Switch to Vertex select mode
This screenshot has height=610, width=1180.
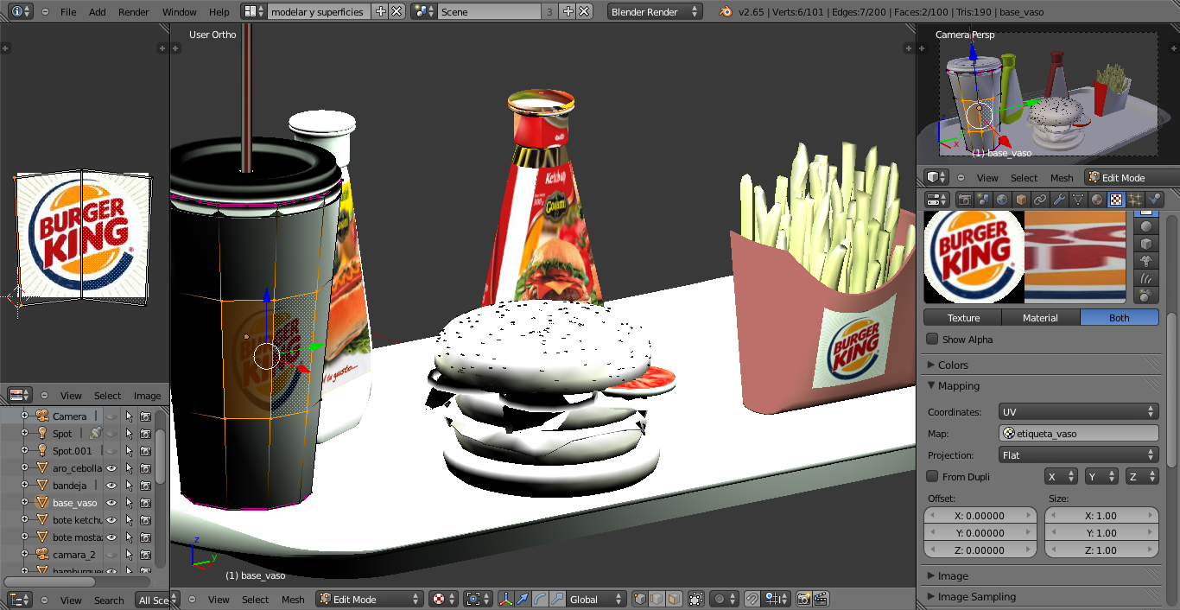pyautogui.click(x=640, y=599)
